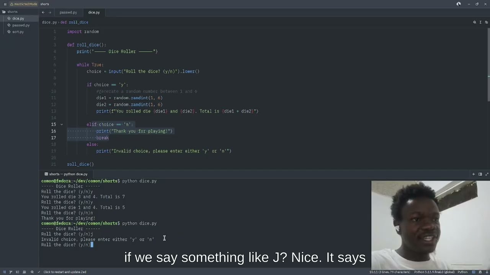Viewport: 490px width, 275px height.
Task: Toggle the selections text-cursor icon
Action: tap(480, 22)
